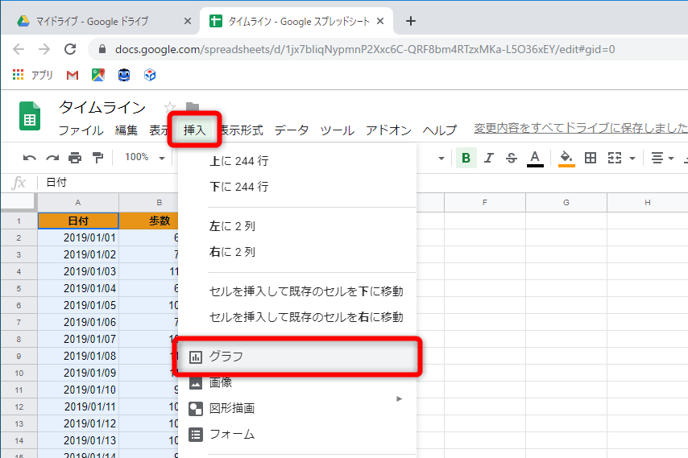Screen dimensions: 688x458
Task: Open the text color picker
Action: (x=535, y=159)
